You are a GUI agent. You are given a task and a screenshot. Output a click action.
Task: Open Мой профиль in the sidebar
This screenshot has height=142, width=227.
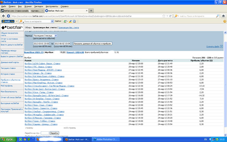tap(7, 86)
